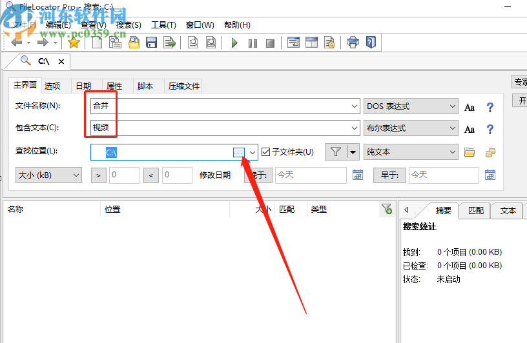Export results with green arrow icon
The image size is (527, 343).
click(x=169, y=43)
